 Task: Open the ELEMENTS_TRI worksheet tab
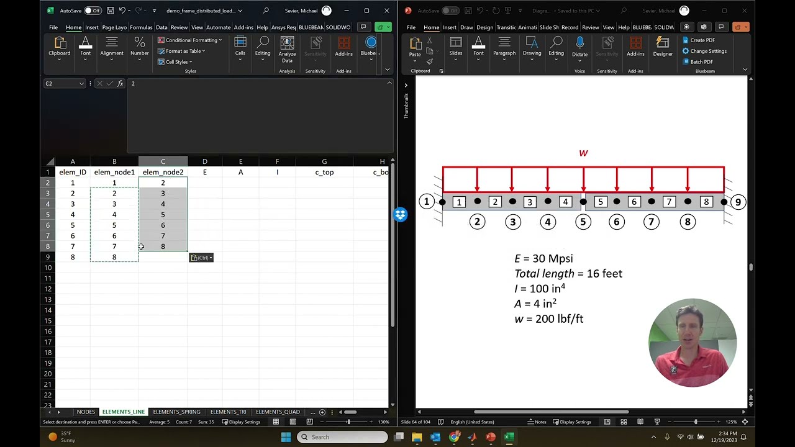click(228, 412)
